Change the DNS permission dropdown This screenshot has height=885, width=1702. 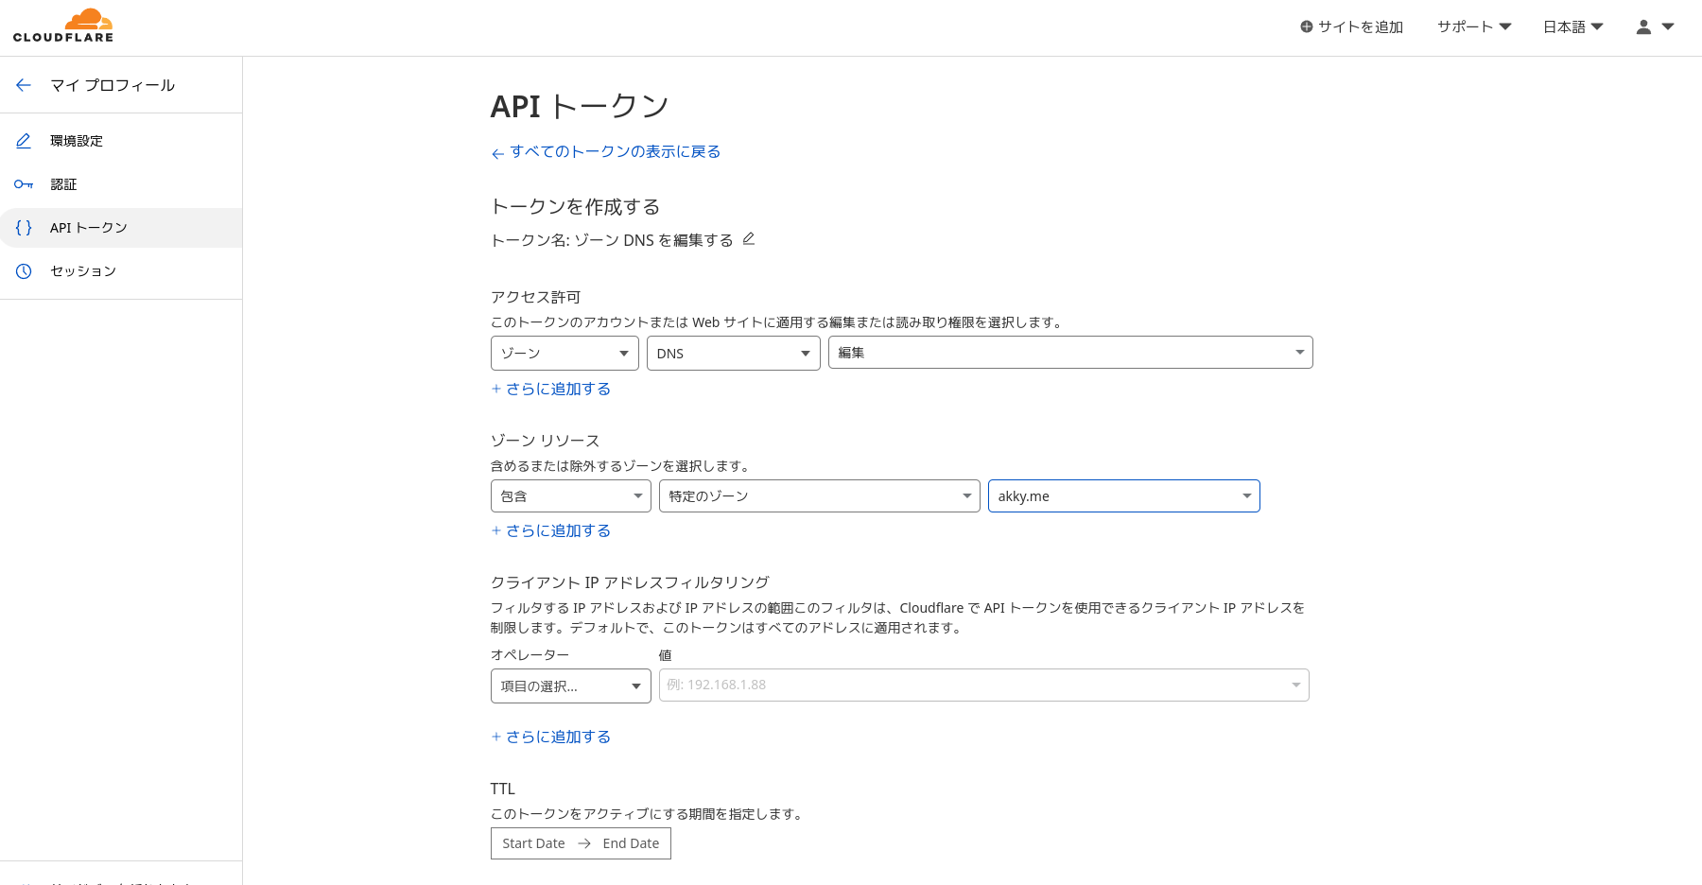[x=733, y=353]
